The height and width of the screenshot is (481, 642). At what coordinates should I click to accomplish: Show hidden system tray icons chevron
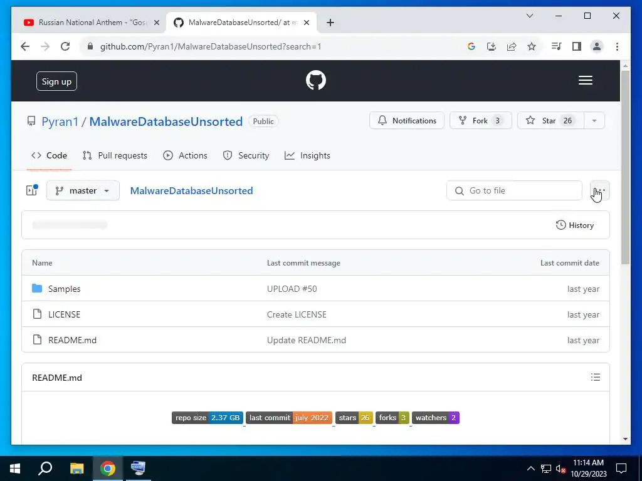[530, 468]
